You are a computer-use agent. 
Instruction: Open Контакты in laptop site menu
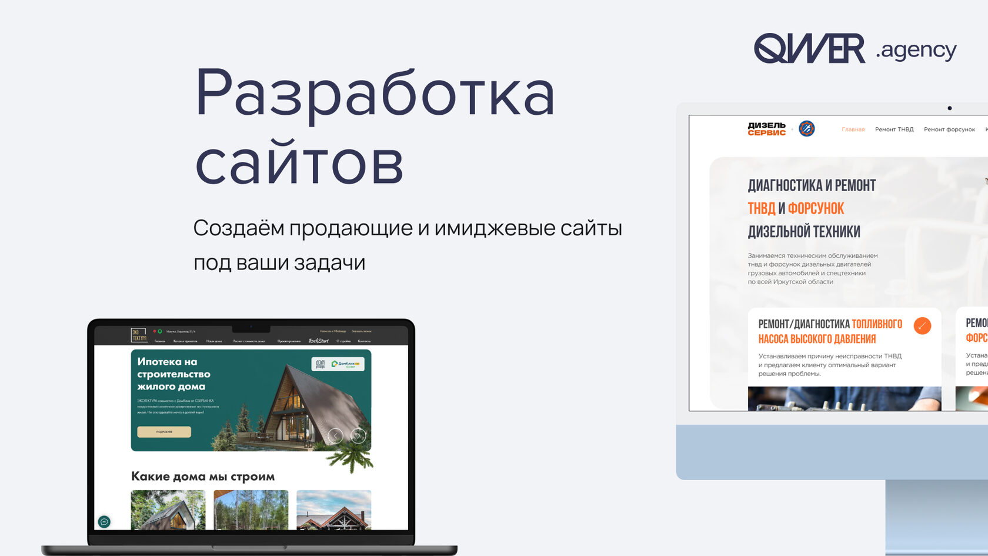pyautogui.click(x=364, y=341)
